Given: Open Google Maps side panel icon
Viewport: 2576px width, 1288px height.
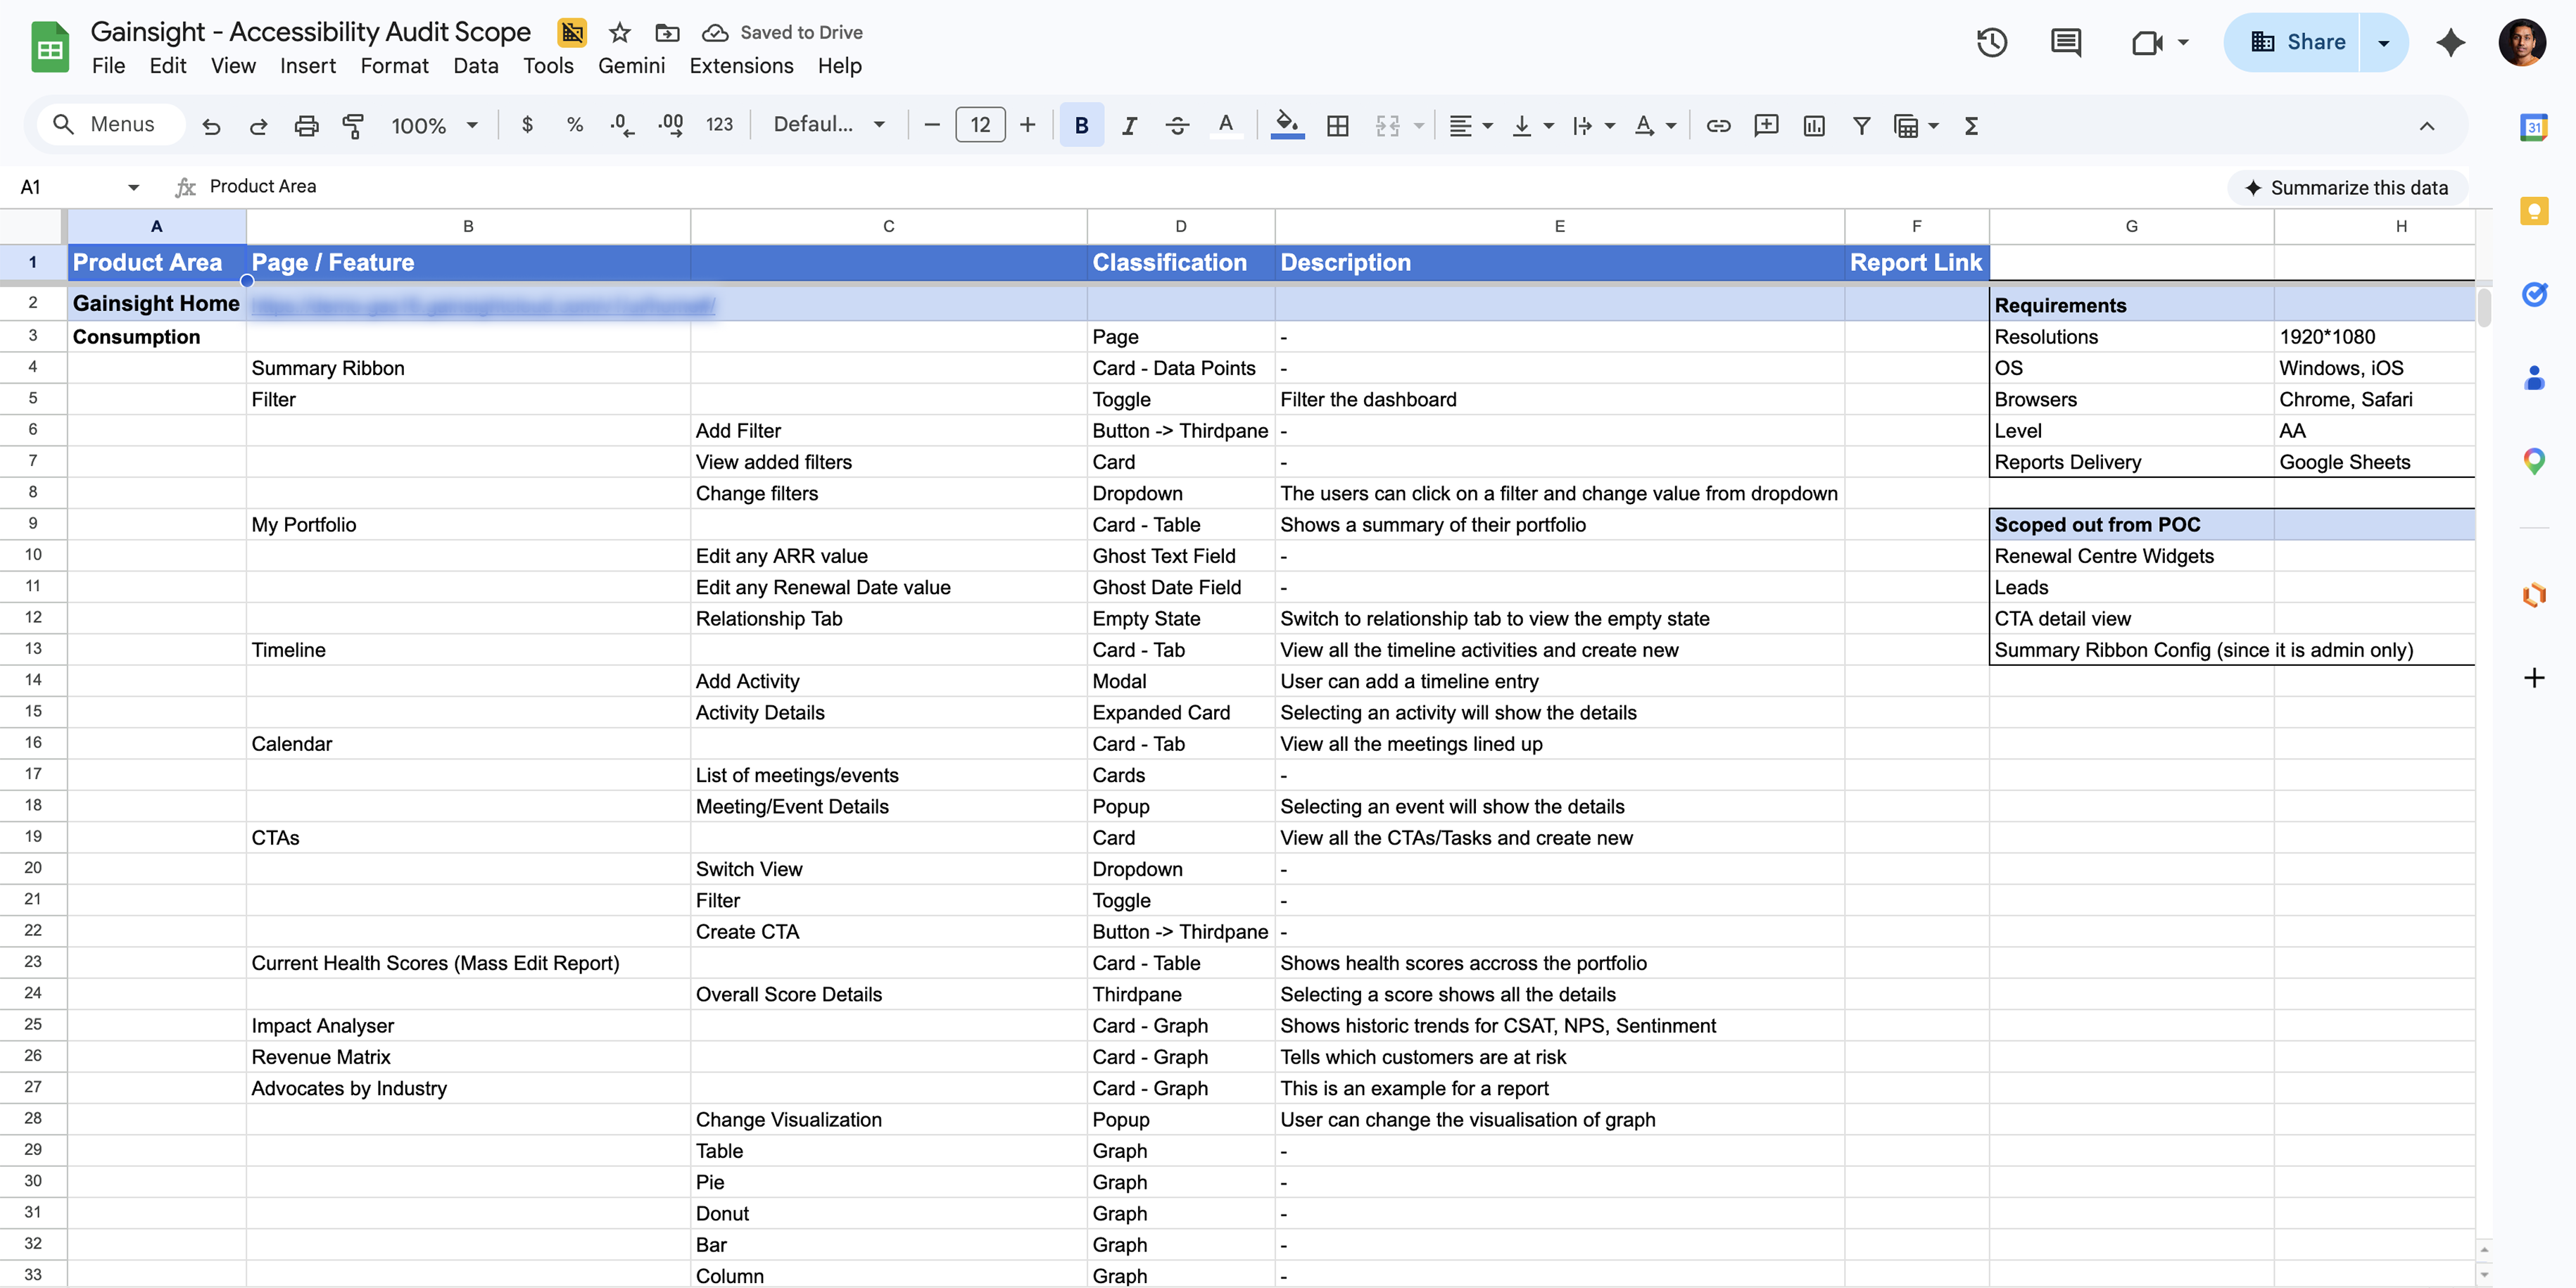Looking at the screenshot, I should pos(2533,461).
